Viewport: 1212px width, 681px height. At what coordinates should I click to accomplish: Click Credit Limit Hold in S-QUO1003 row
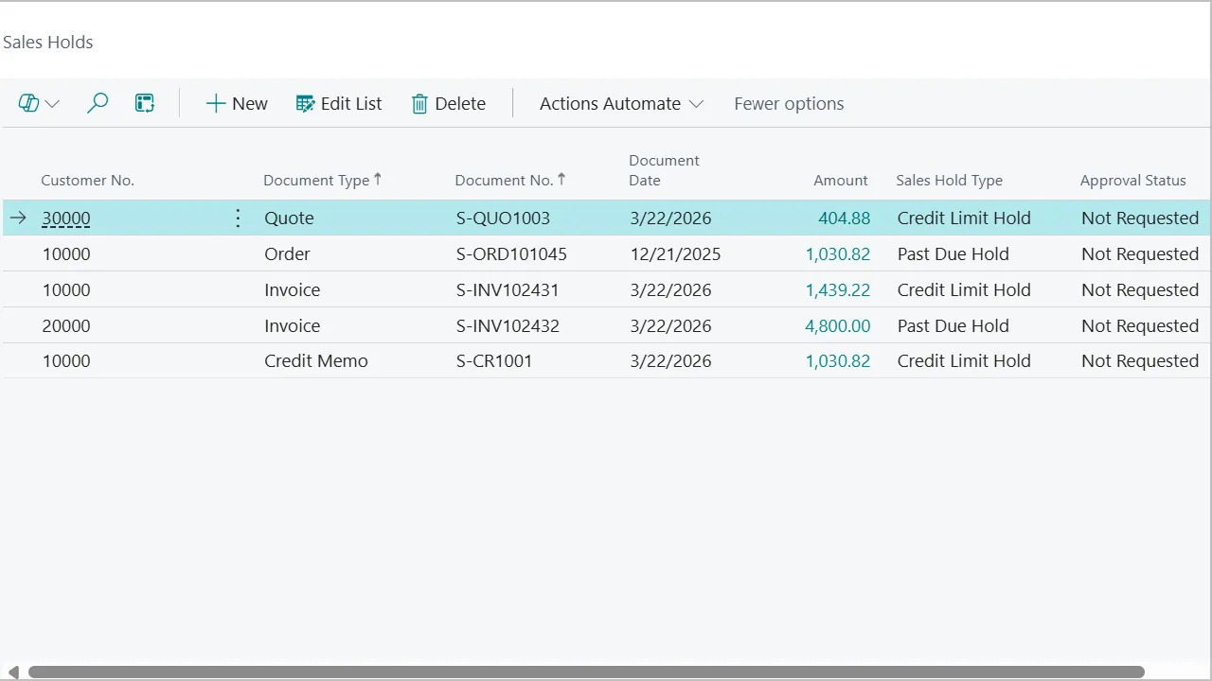pos(964,218)
